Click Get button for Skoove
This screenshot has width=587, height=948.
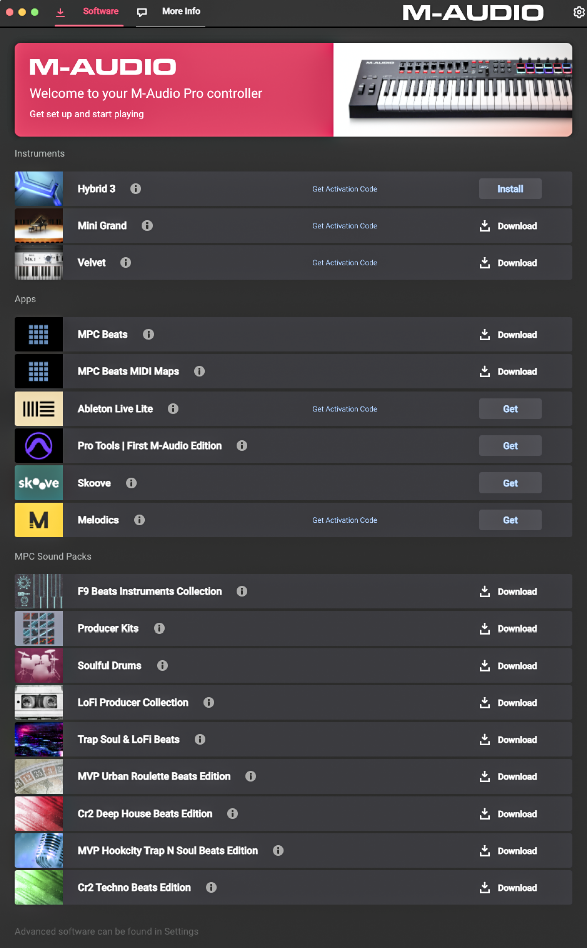pyautogui.click(x=510, y=483)
